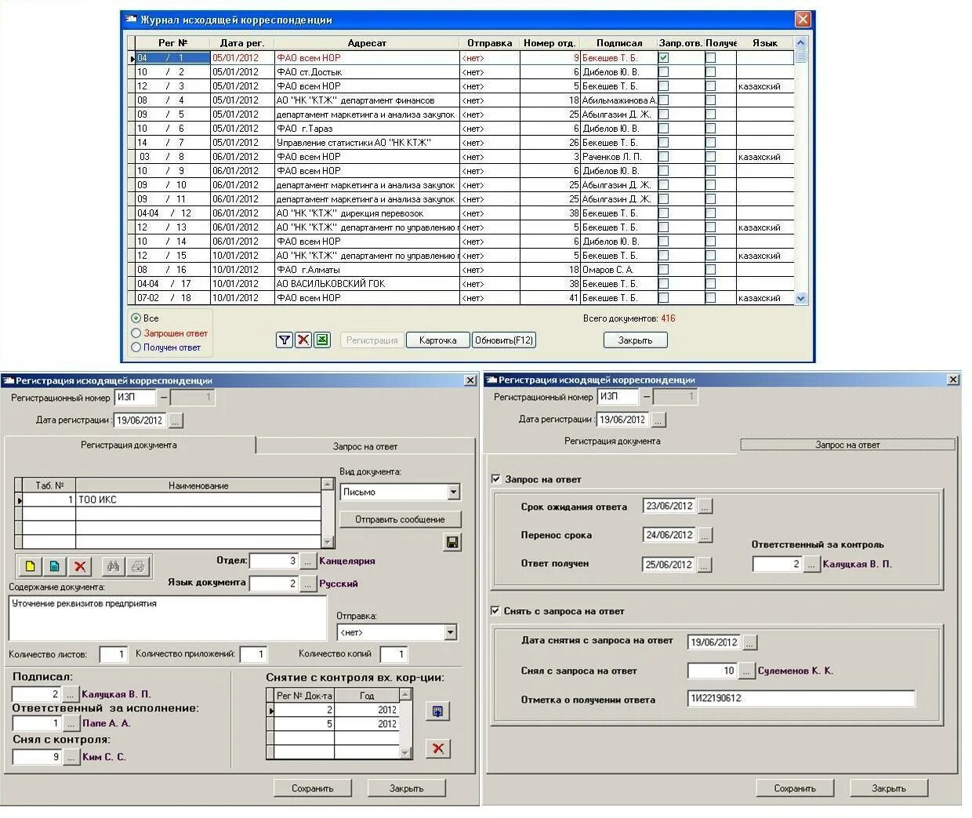Click the blue add icon beside control removal table
This screenshot has height=818, width=972.
click(x=438, y=711)
